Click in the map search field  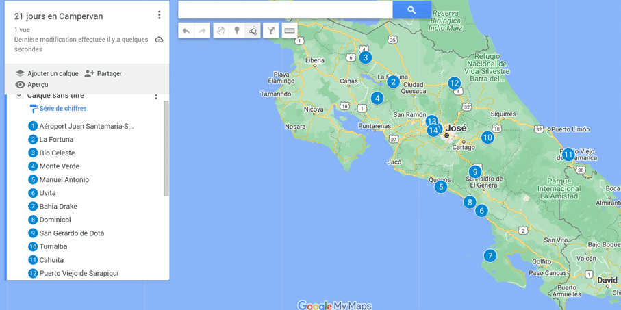285,10
